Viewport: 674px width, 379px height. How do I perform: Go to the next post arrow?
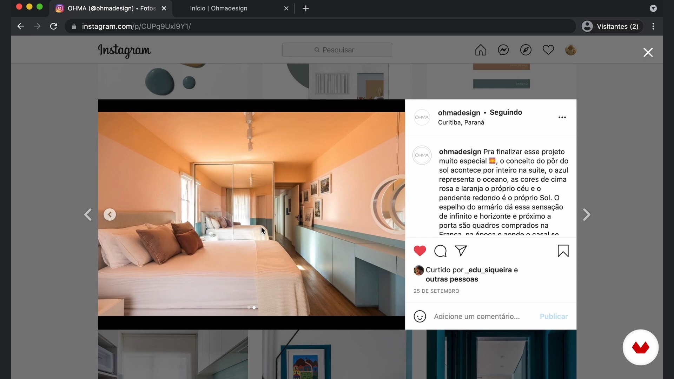pyautogui.click(x=587, y=214)
